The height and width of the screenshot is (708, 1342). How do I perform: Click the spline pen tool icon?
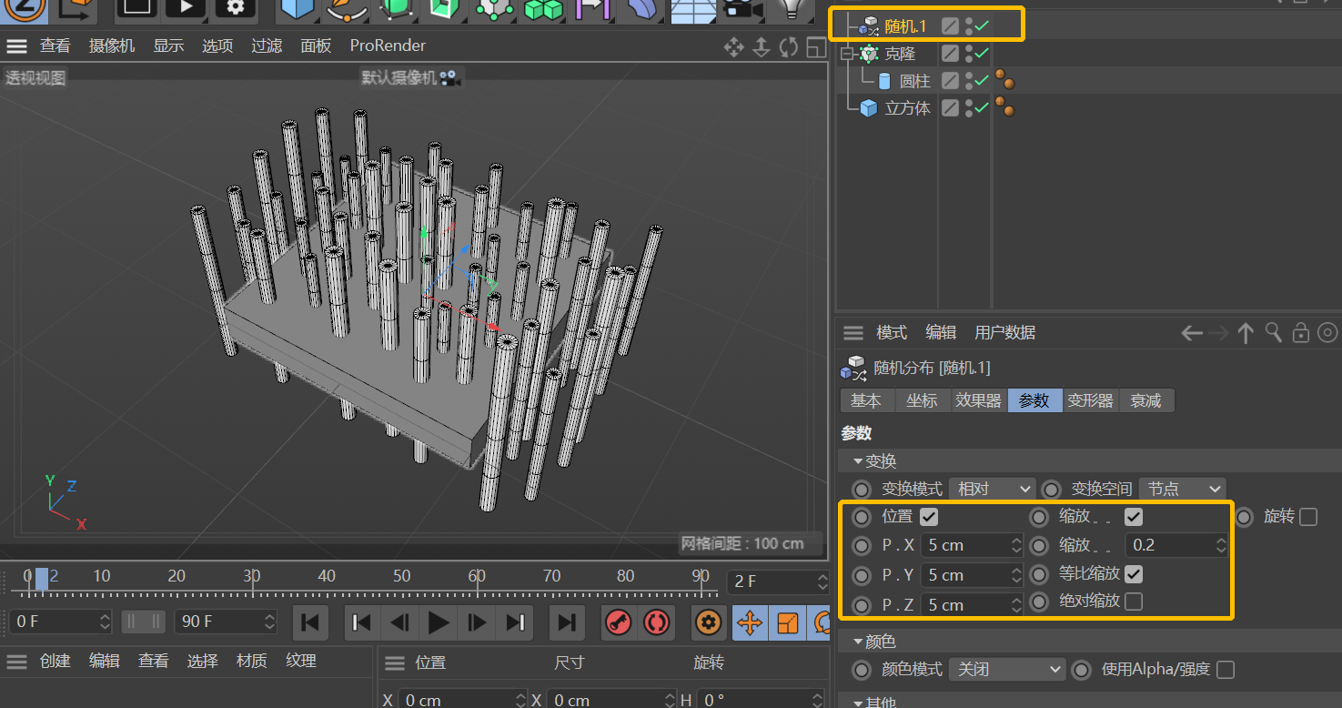[x=347, y=9]
